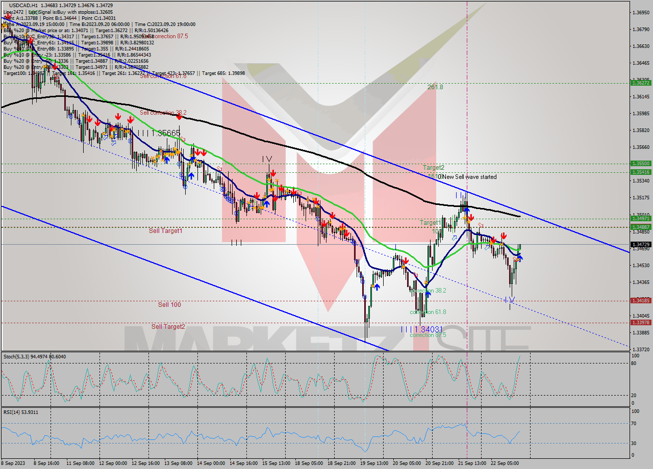Click the green 'correction 38.2' label
The height and width of the screenshot is (469, 653).
point(429,291)
